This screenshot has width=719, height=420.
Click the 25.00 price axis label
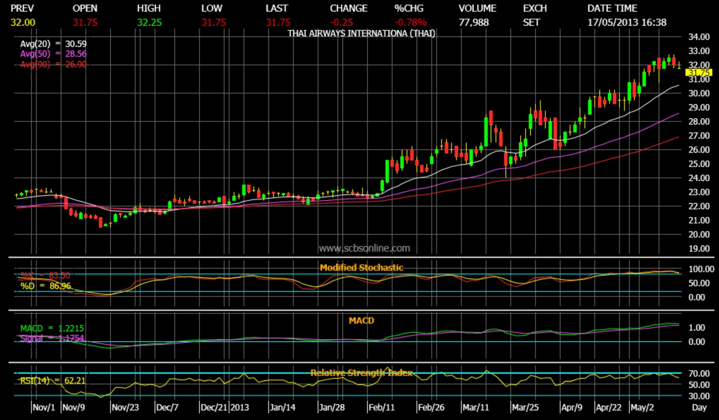coord(699,164)
